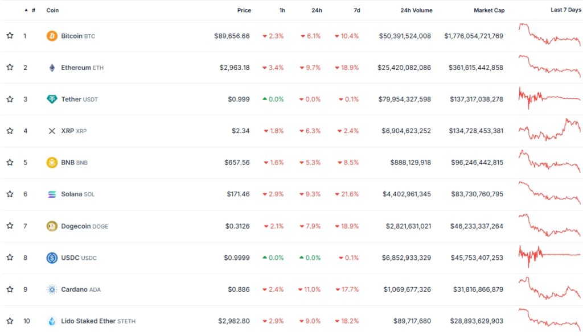583x336 pixels.
Task: Click the 24h Volume column header
Action: pyautogui.click(x=416, y=10)
